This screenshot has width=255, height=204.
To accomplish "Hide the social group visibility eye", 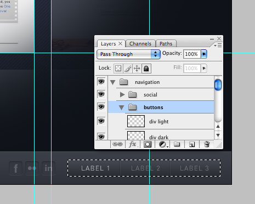I will point(101,94).
